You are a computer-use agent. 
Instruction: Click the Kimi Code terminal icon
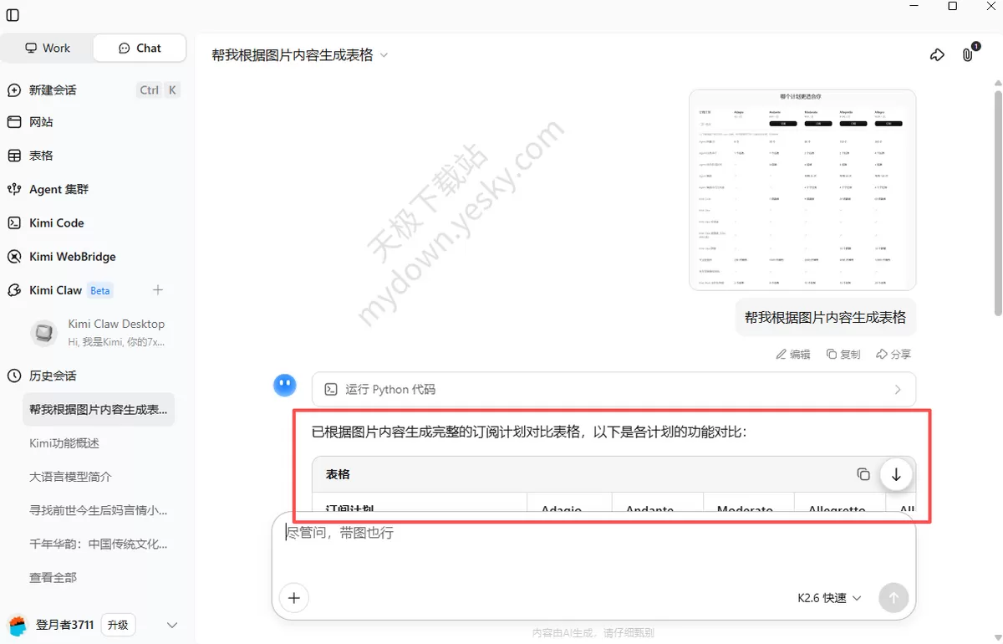[14, 223]
